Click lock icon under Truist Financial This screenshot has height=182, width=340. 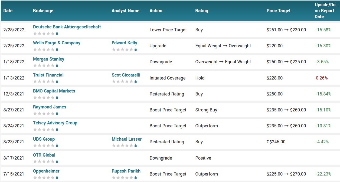coord(57,82)
